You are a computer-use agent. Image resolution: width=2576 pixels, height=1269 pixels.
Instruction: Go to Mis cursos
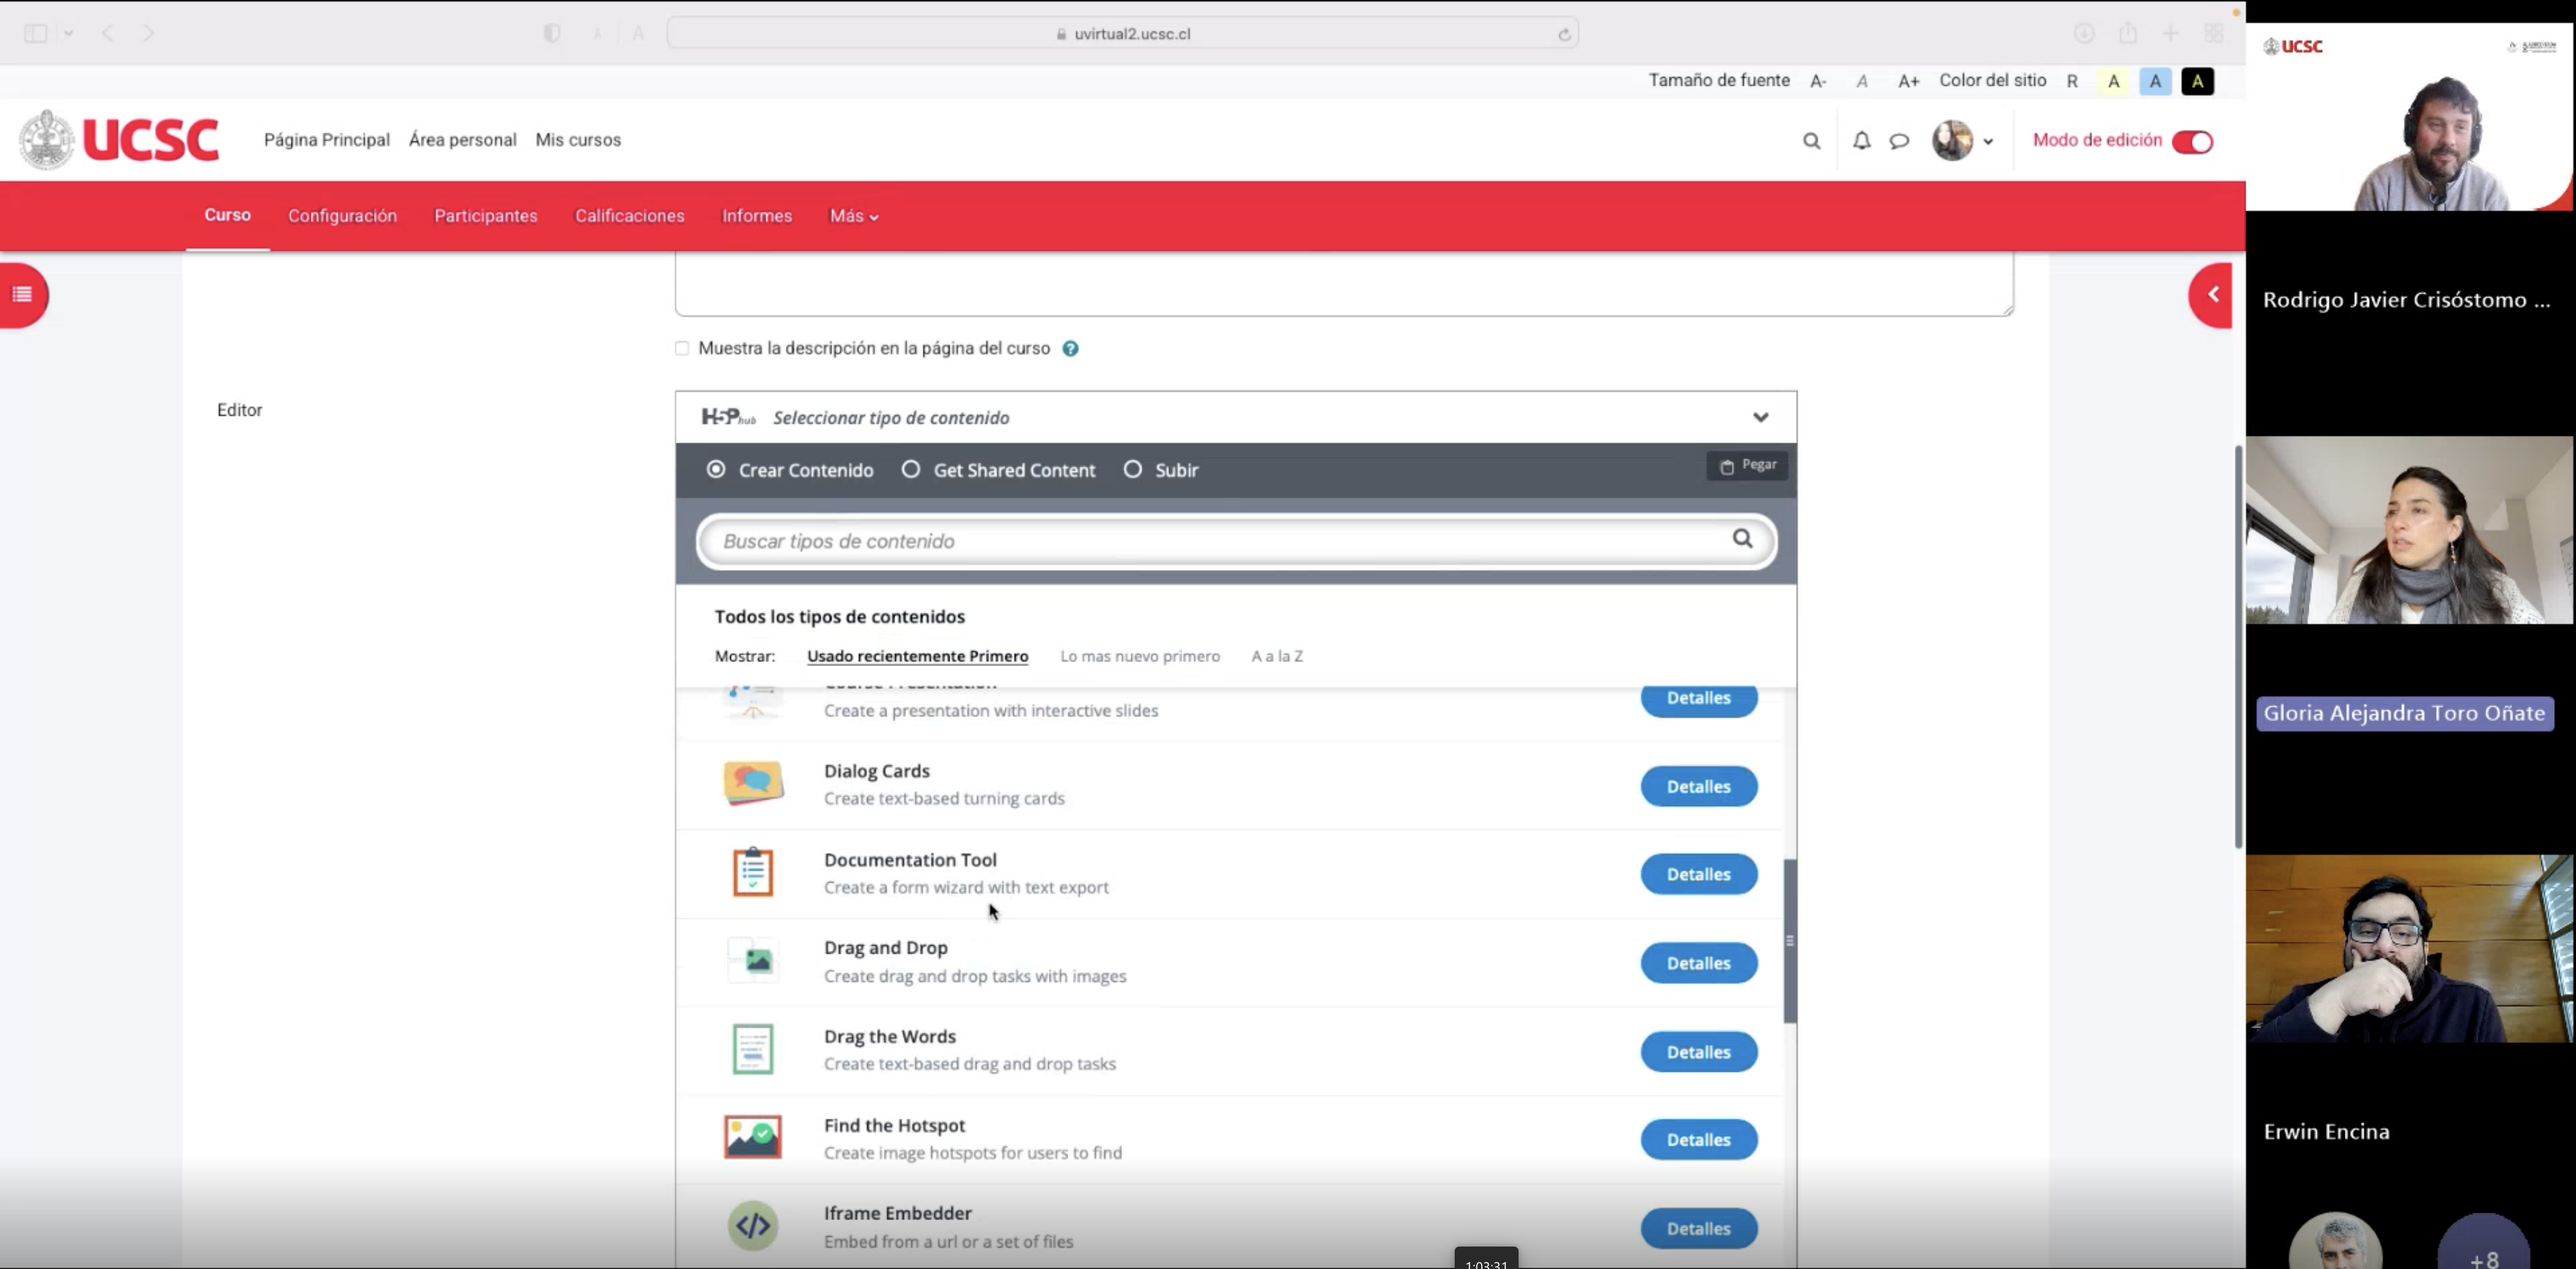[x=578, y=140]
